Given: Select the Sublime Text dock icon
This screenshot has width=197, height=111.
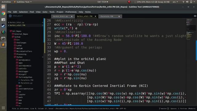Looking at the screenshot, I should point(3,45).
